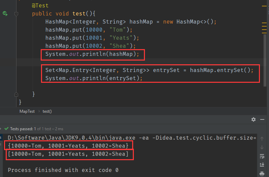The image size is (269, 177).
Task: Run test via green gutter icon
Action: click(x=5, y=13)
